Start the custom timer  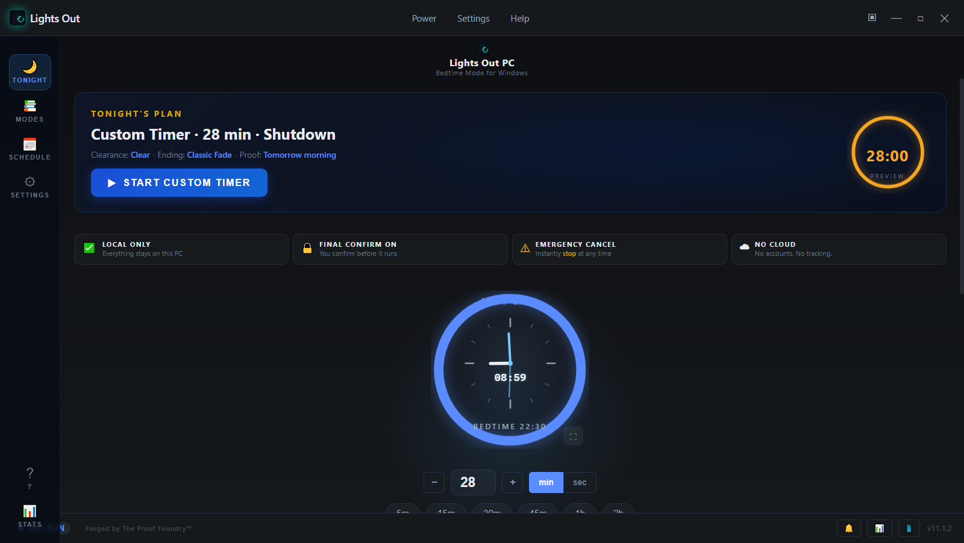pos(179,182)
